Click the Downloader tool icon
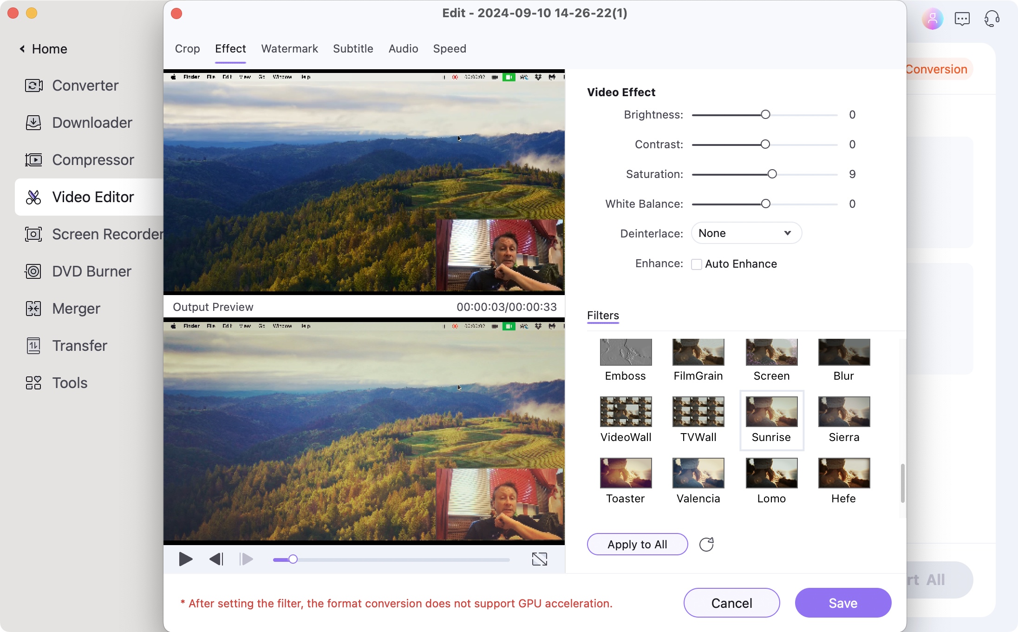The image size is (1018, 632). (33, 122)
